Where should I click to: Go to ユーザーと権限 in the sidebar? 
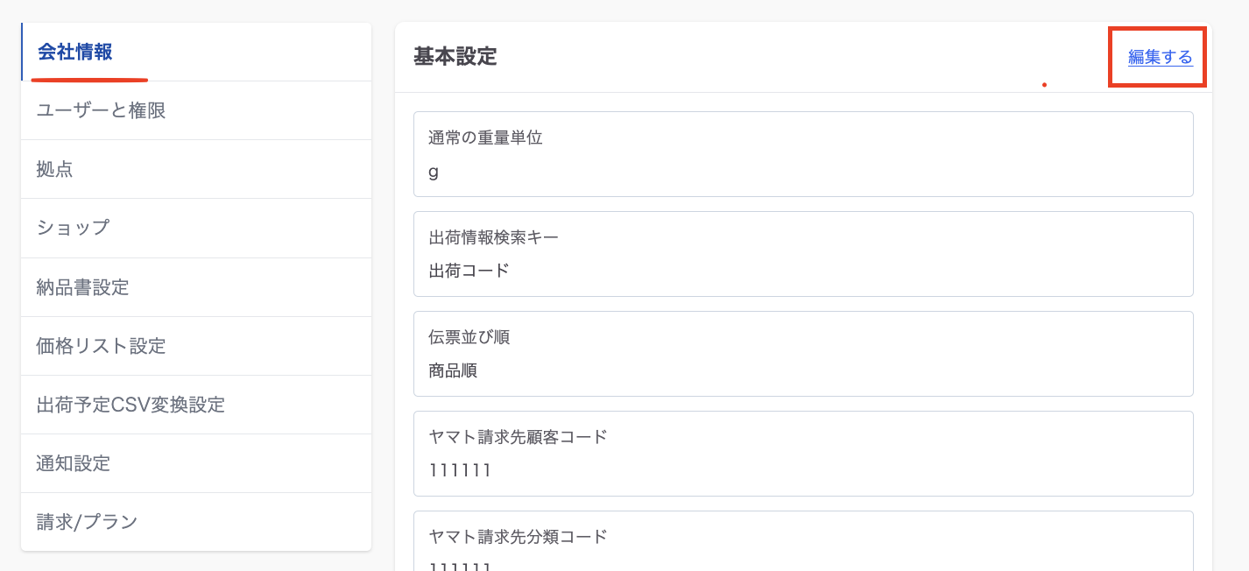click(101, 110)
